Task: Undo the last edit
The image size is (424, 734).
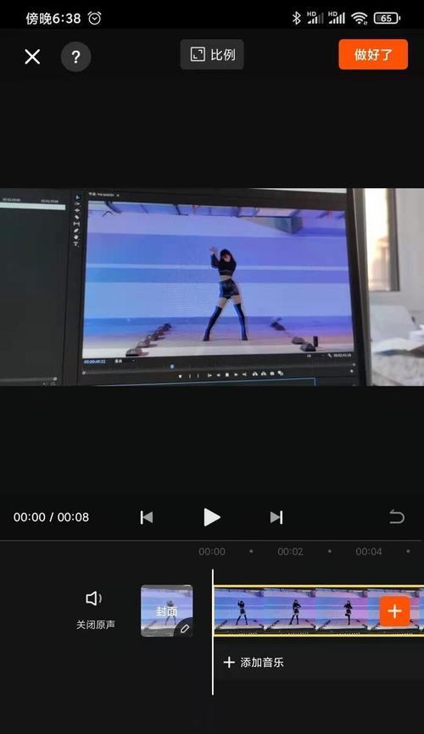Action: coord(396,517)
